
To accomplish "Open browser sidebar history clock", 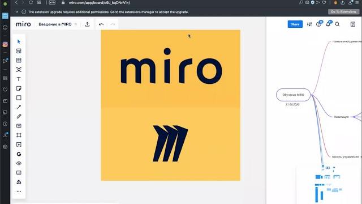I will [x=5, y=124].
